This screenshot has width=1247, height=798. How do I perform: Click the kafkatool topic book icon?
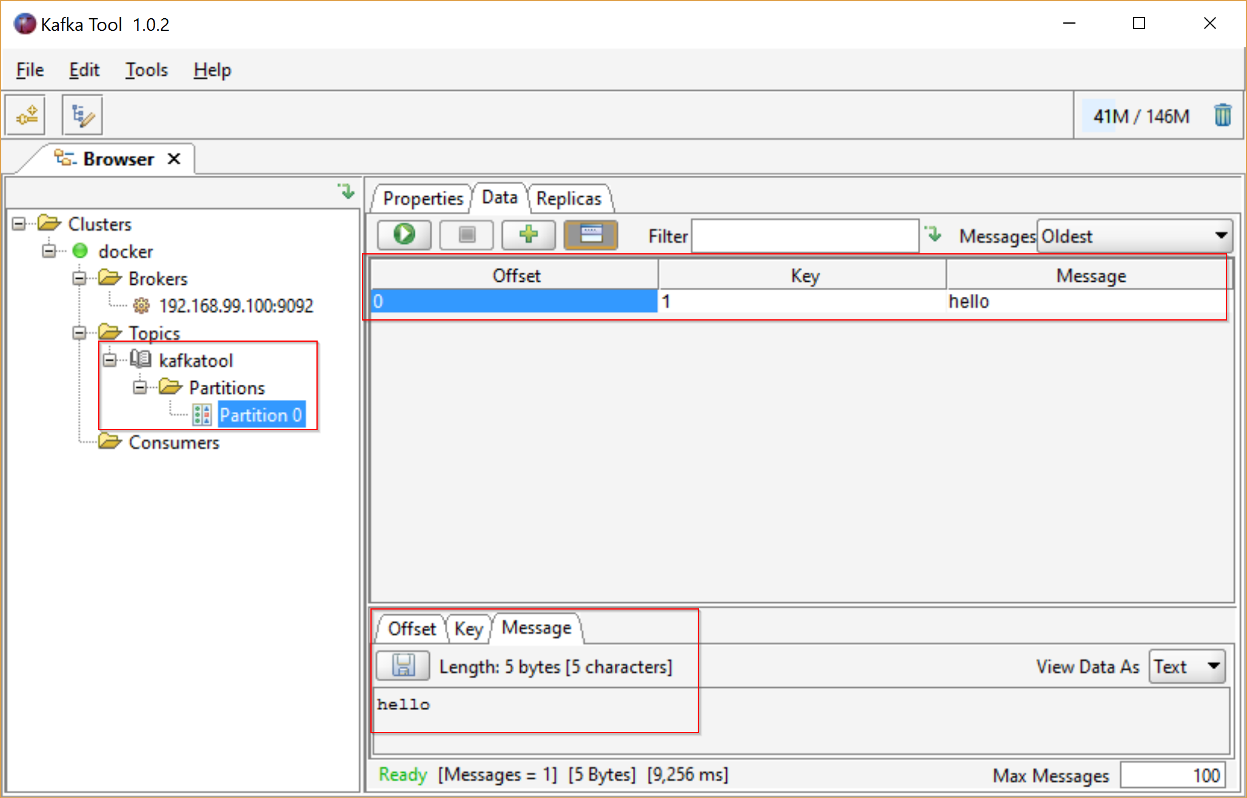(x=141, y=359)
